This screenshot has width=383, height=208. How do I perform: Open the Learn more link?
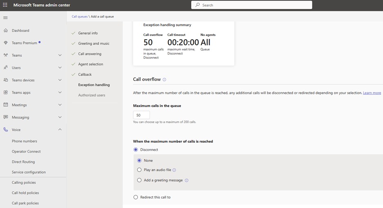coord(372,93)
